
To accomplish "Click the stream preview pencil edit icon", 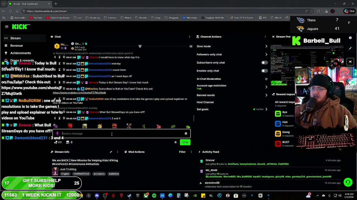I will tap(350, 48).
